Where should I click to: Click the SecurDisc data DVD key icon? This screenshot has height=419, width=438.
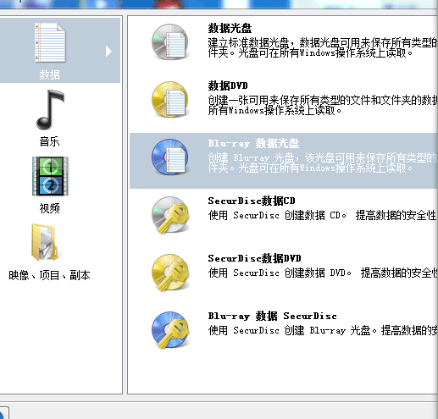click(170, 273)
